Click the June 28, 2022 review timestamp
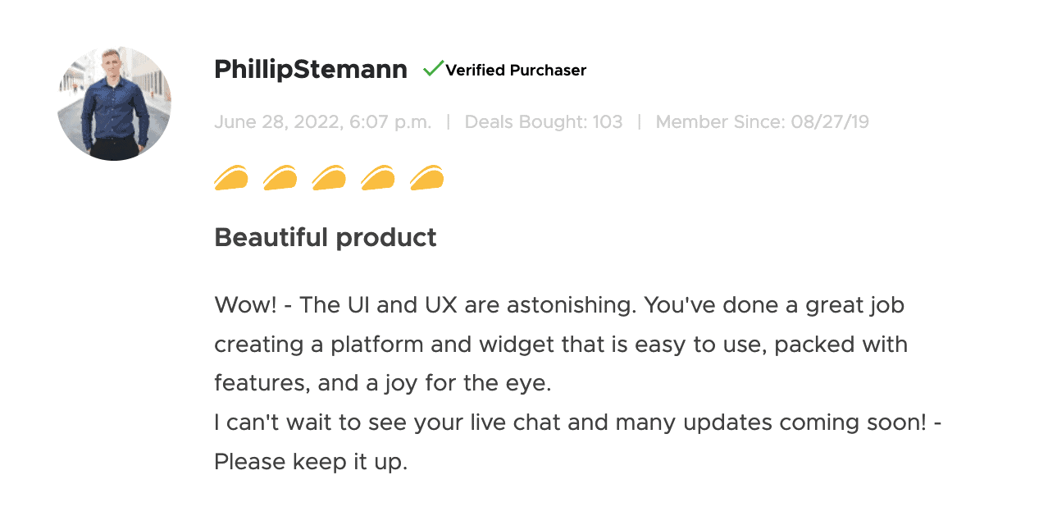The width and height of the screenshot is (1048, 507). 322,122
